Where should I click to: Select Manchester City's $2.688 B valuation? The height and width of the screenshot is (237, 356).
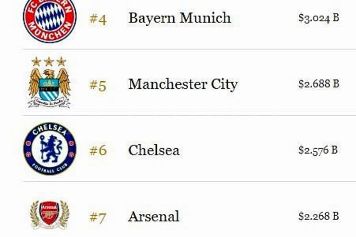[x=318, y=84]
